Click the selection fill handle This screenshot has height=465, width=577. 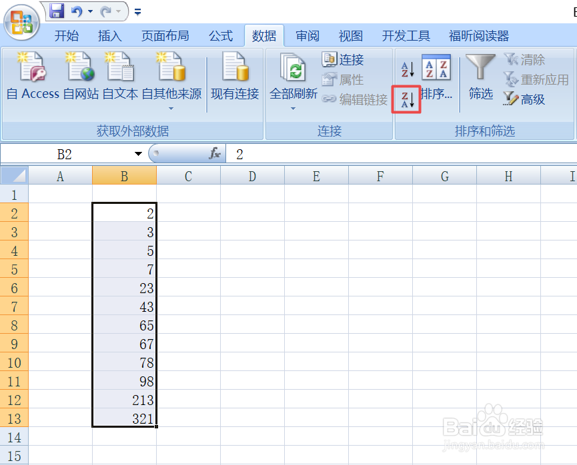(x=157, y=427)
